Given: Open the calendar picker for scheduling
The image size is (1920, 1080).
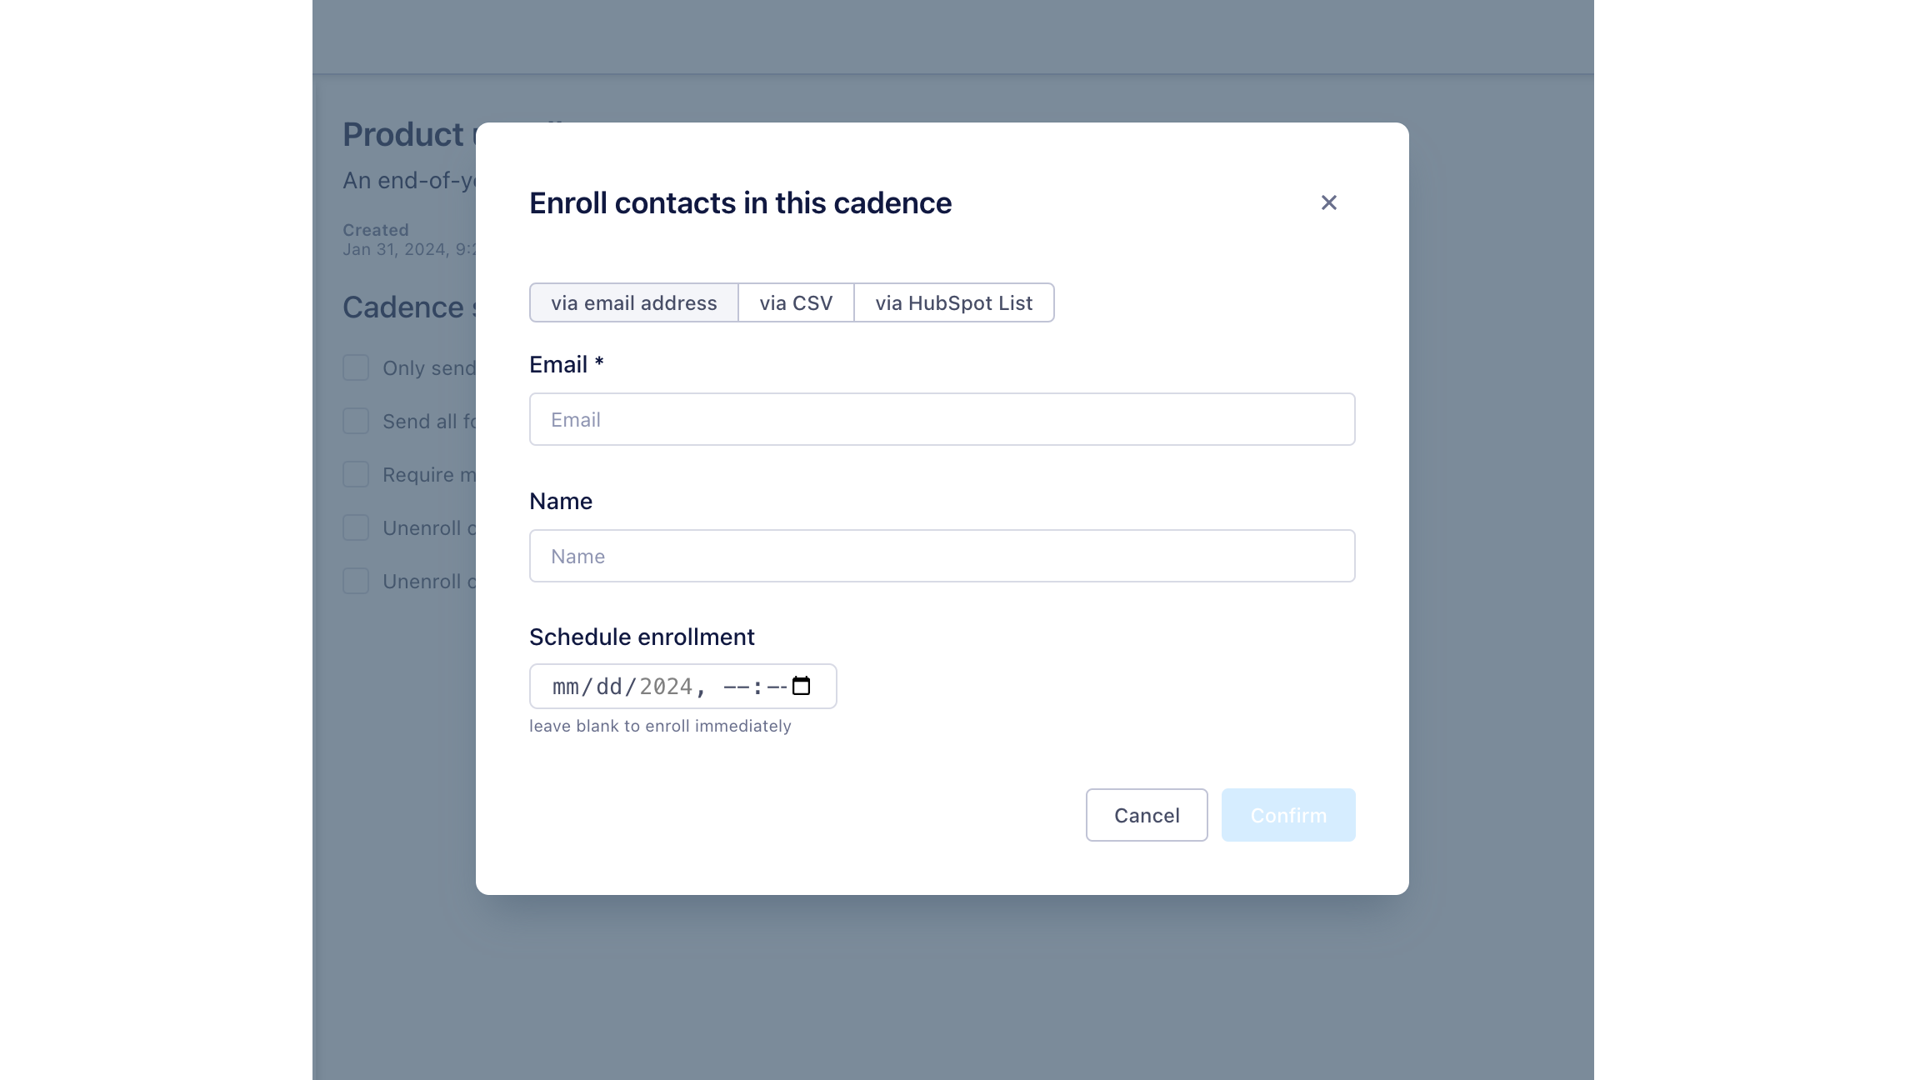Looking at the screenshot, I should click(801, 686).
